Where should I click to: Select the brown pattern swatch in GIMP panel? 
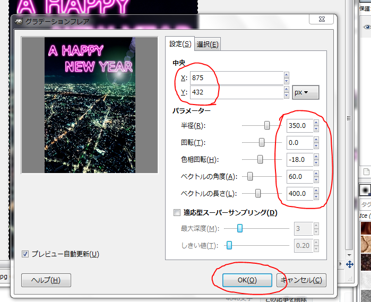pyautogui.click(x=366, y=228)
